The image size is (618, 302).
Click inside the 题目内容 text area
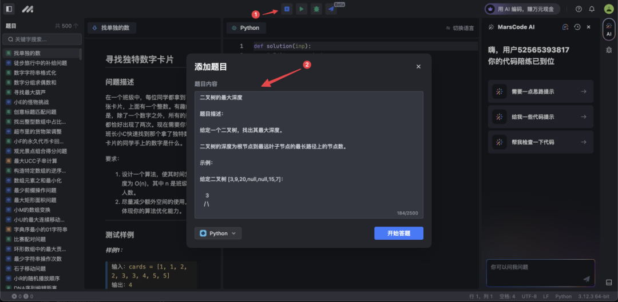tap(309, 155)
